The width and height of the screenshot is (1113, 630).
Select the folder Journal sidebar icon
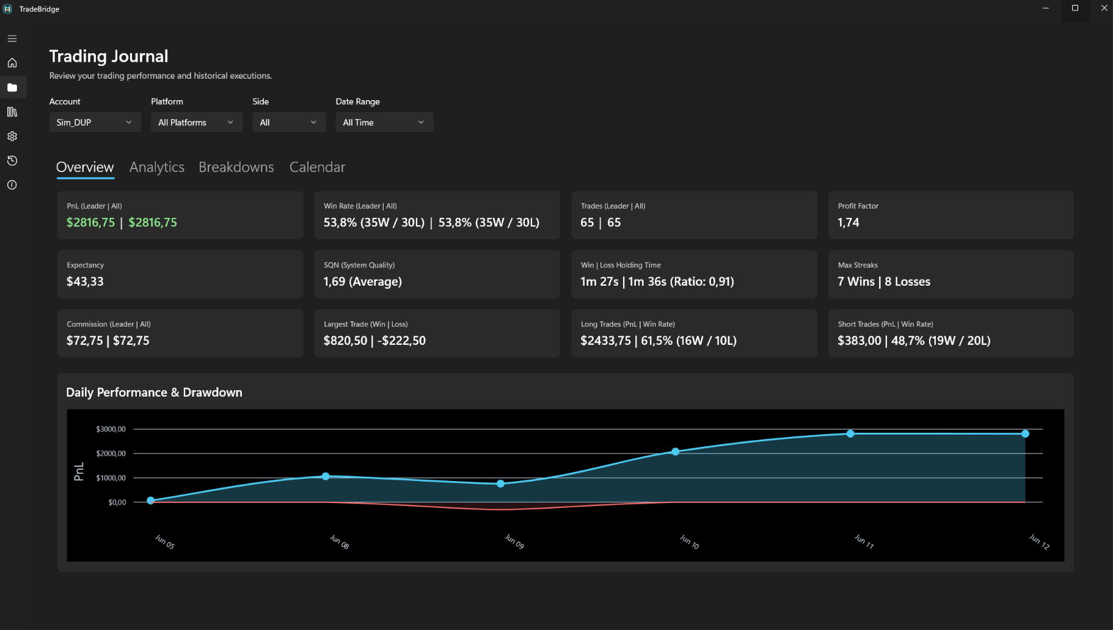tap(12, 87)
